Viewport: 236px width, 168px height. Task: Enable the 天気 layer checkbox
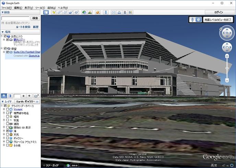(8, 135)
